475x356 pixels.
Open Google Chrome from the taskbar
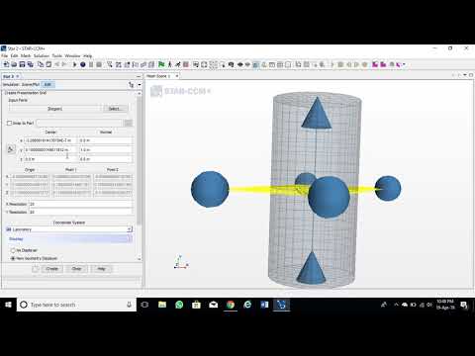[231, 305]
